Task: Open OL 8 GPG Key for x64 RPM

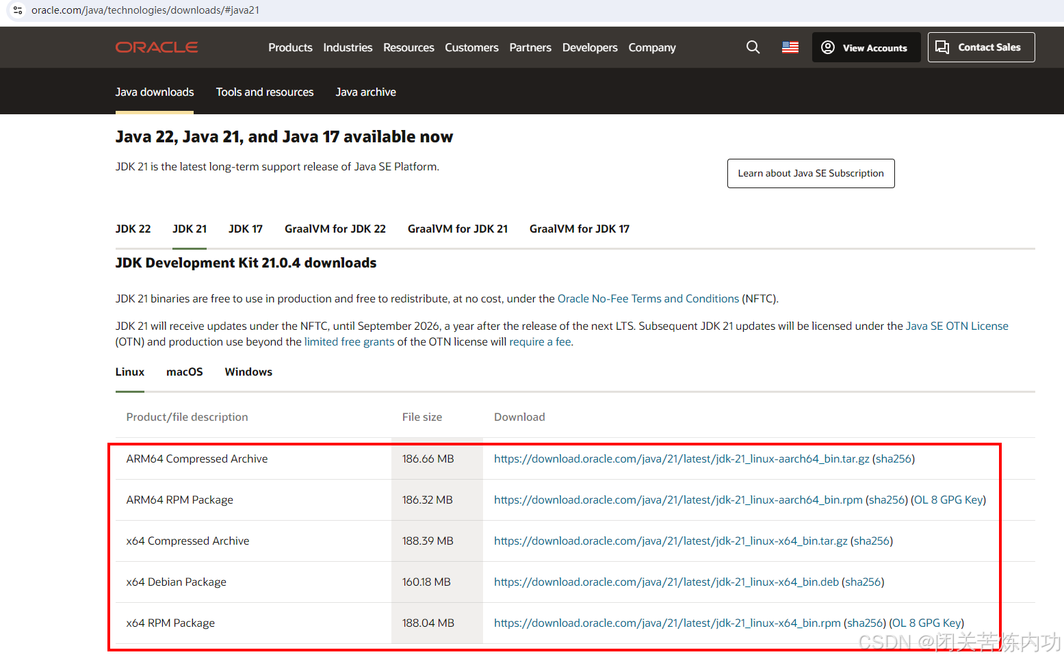Action: 926,623
